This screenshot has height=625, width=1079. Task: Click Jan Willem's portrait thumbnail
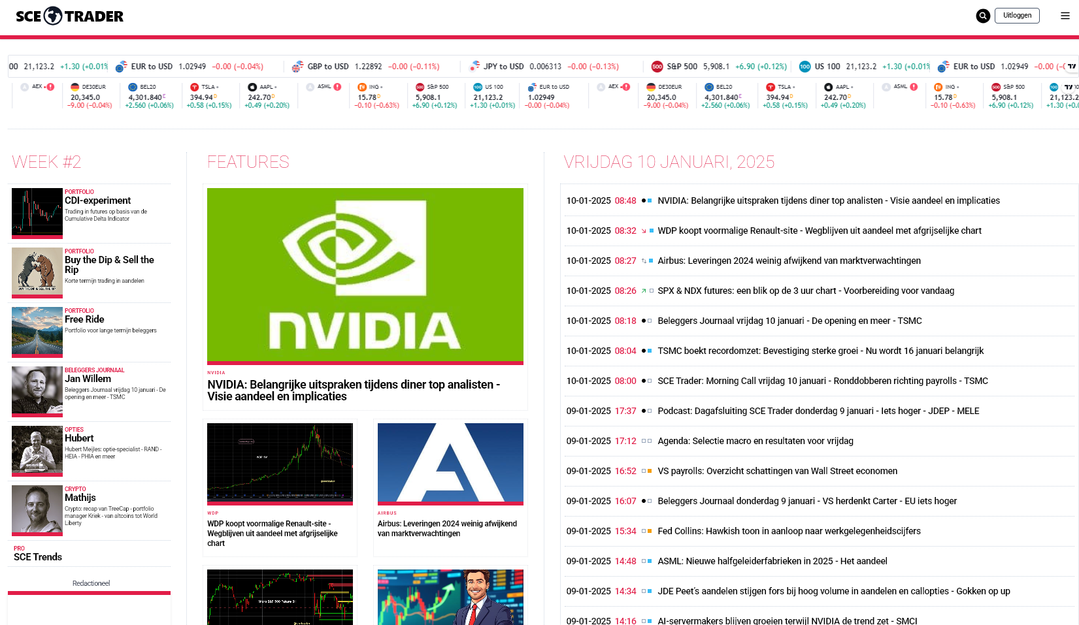[37, 392]
